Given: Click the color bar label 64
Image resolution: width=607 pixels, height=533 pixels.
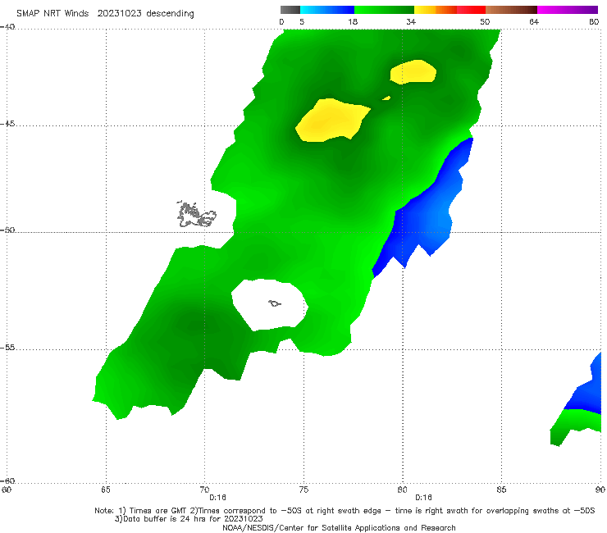Looking at the screenshot, I should [534, 22].
